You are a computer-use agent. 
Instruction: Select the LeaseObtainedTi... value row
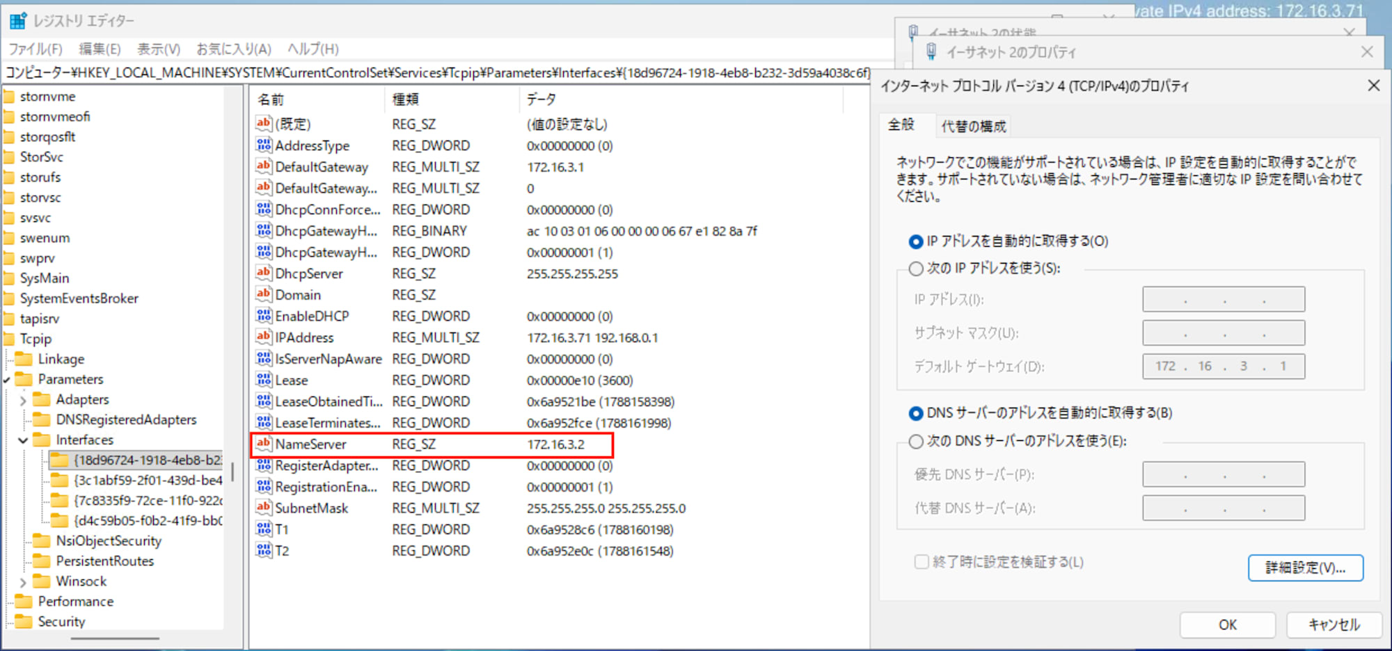point(465,401)
